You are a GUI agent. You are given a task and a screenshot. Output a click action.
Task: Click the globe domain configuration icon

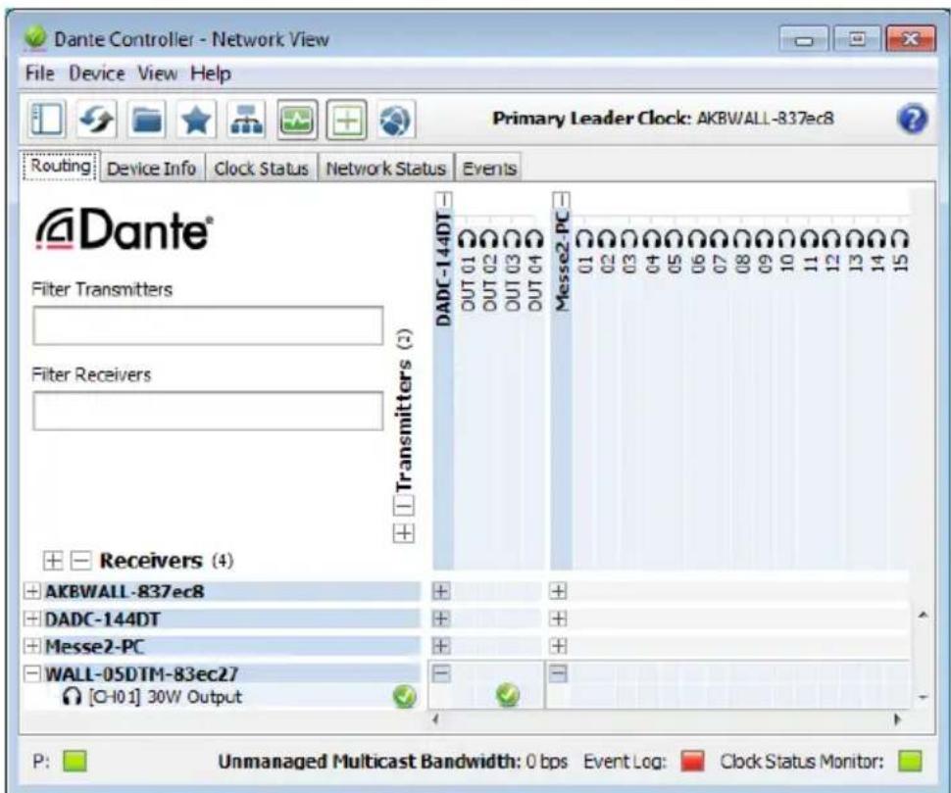coord(396,120)
